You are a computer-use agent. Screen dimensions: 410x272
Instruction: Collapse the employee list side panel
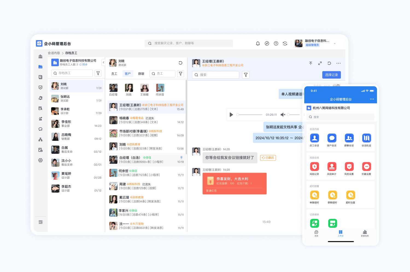tap(103, 63)
